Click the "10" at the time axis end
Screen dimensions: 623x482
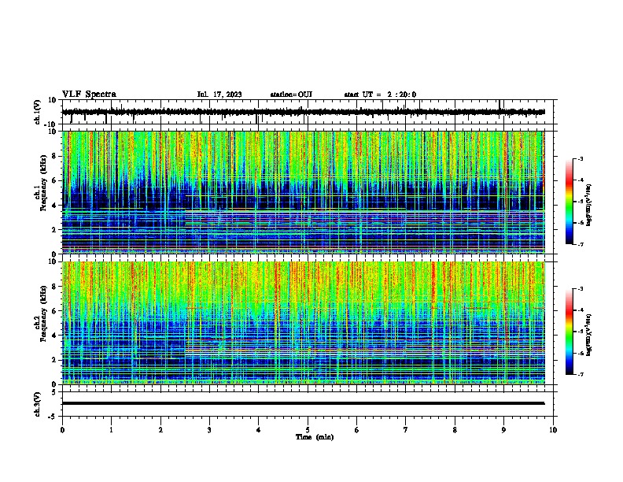click(x=553, y=430)
